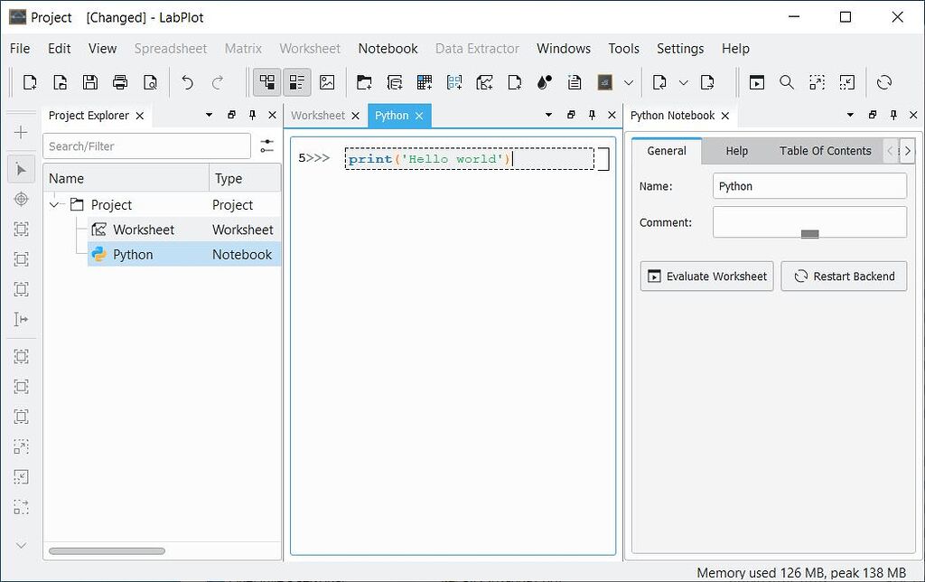Select the Undo icon in the toolbar

(187, 82)
